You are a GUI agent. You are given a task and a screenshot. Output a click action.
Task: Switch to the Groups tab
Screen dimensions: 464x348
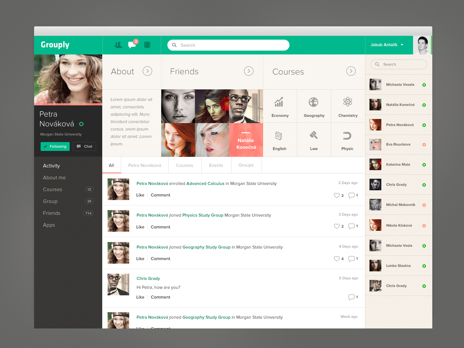coord(246,165)
